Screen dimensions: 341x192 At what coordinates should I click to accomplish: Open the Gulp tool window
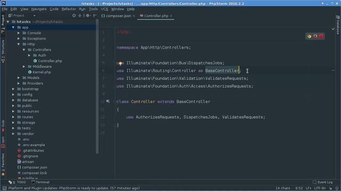pos(3,126)
